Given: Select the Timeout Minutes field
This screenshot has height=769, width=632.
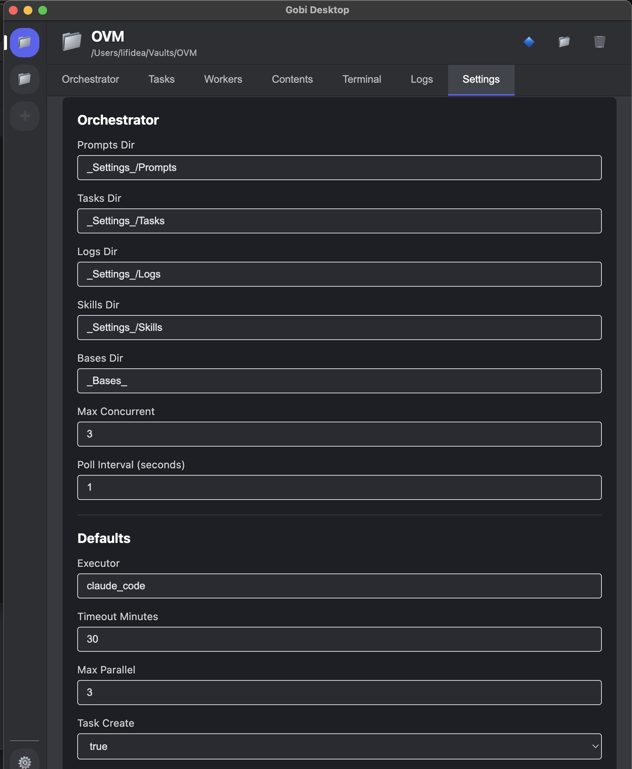Looking at the screenshot, I should coord(339,639).
